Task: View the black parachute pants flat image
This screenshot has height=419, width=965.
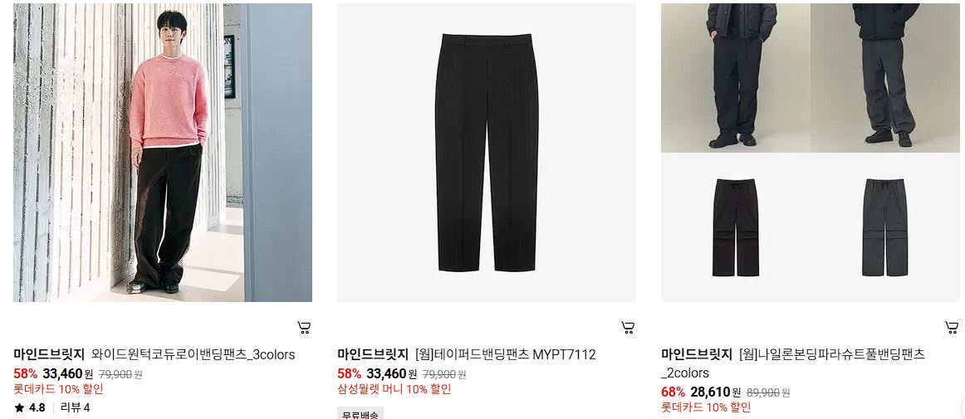Action: [736, 227]
